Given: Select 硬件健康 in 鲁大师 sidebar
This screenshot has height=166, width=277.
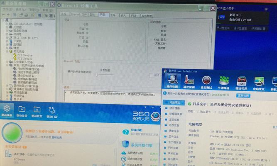Looking at the screenshot, I should point(174,108).
